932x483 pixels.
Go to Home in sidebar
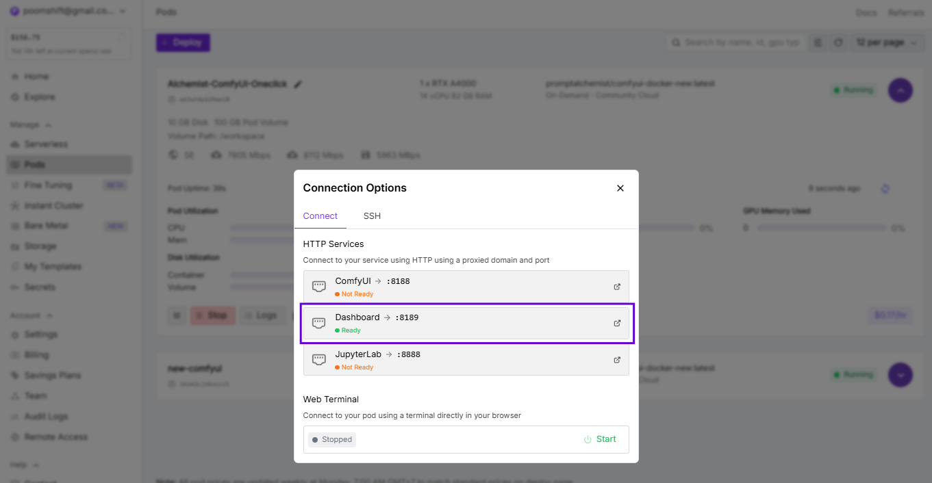coord(36,77)
